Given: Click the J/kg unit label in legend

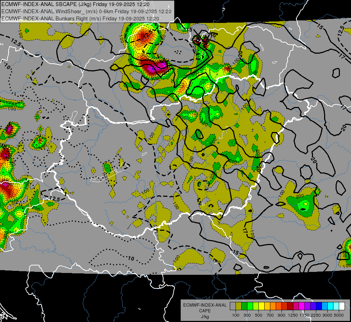Looking at the screenshot, I should click(205, 317).
